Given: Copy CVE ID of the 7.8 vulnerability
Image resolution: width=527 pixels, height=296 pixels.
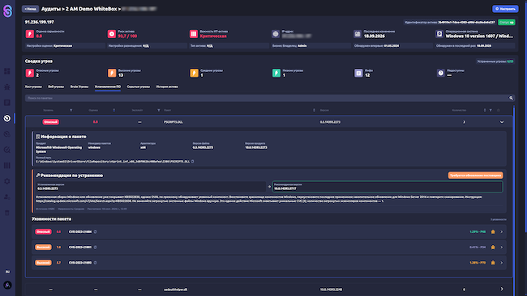Looking at the screenshot, I should coord(95,247).
